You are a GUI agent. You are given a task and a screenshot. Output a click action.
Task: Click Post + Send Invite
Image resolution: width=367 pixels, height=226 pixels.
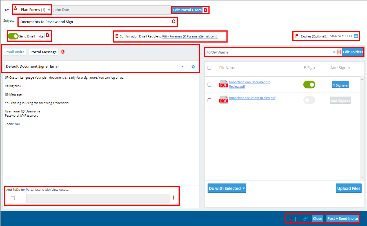pyautogui.click(x=342, y=218)
